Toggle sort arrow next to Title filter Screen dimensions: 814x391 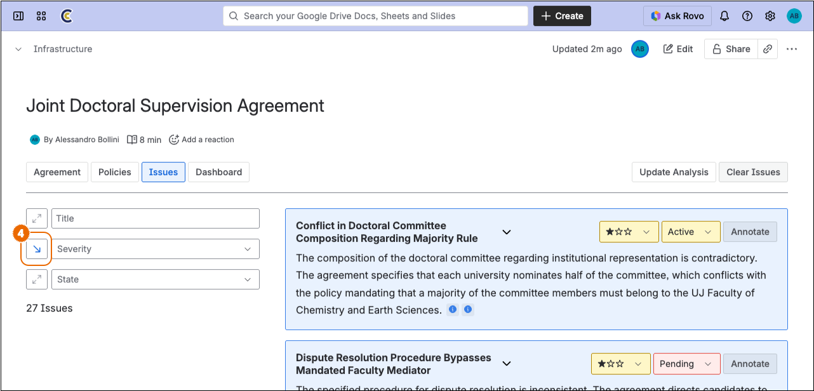[37, 218]
